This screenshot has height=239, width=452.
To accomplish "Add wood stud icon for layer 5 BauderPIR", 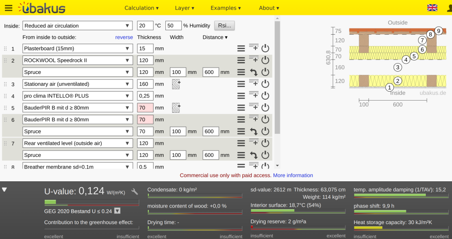I will [176, 108].
